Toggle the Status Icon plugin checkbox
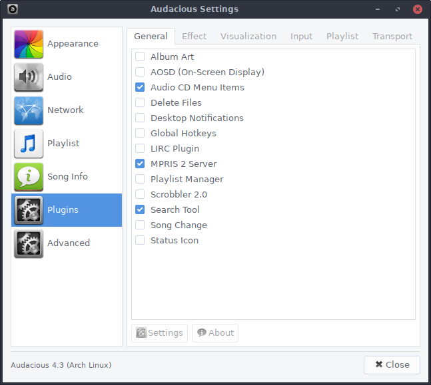The image size is (431, 385). click(140, 241)
